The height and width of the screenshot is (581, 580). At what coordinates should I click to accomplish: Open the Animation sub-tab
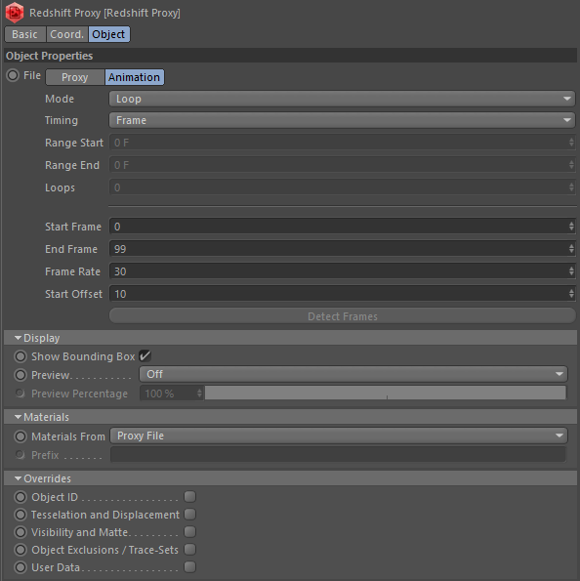click(x=134, y=77)
